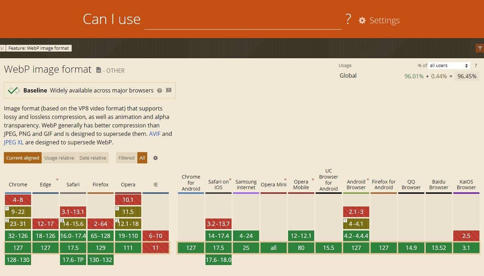
Task: Select Edge 18-126 cell
Action: pos(45,236)
